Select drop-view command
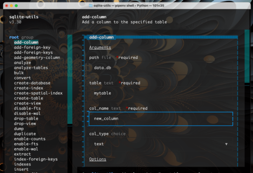Viewport: 253px width, 173px height. (25, 124)
